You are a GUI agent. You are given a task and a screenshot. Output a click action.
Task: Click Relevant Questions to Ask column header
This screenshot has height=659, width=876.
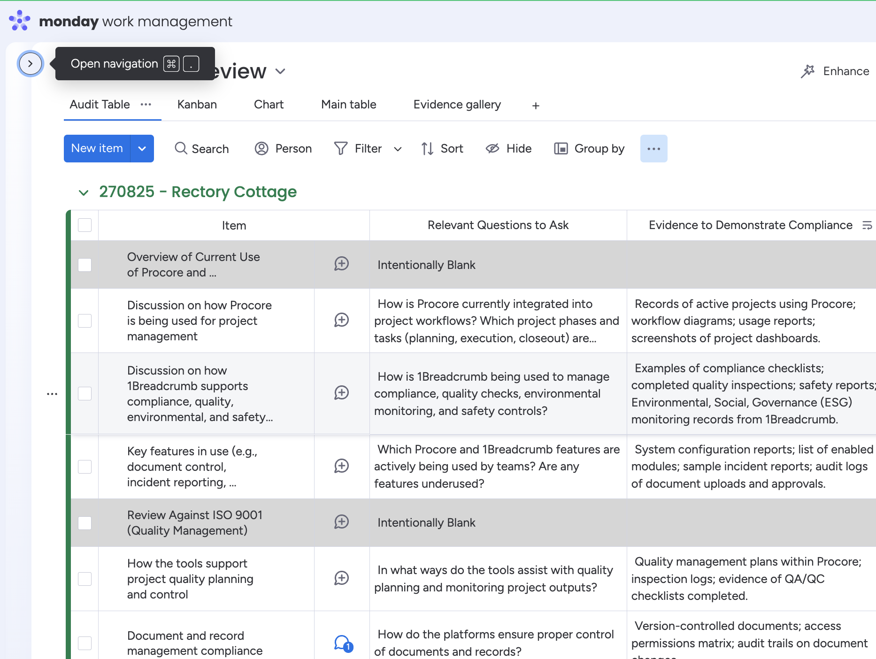pos(498,225)
